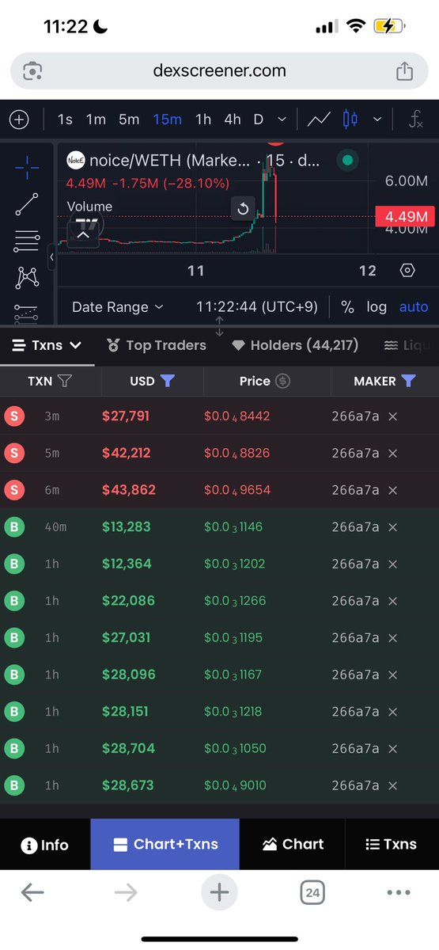Remove maker filter on $27,031 row
Image resolution: width=439 pixels, height=950 pixels.
pyautogui.click(x=393, y=638)
